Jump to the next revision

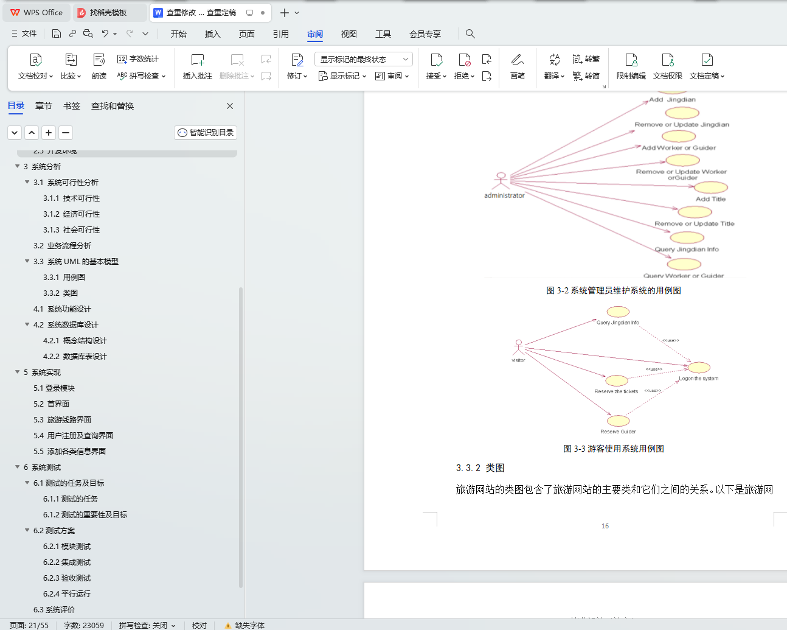point(487,76)
